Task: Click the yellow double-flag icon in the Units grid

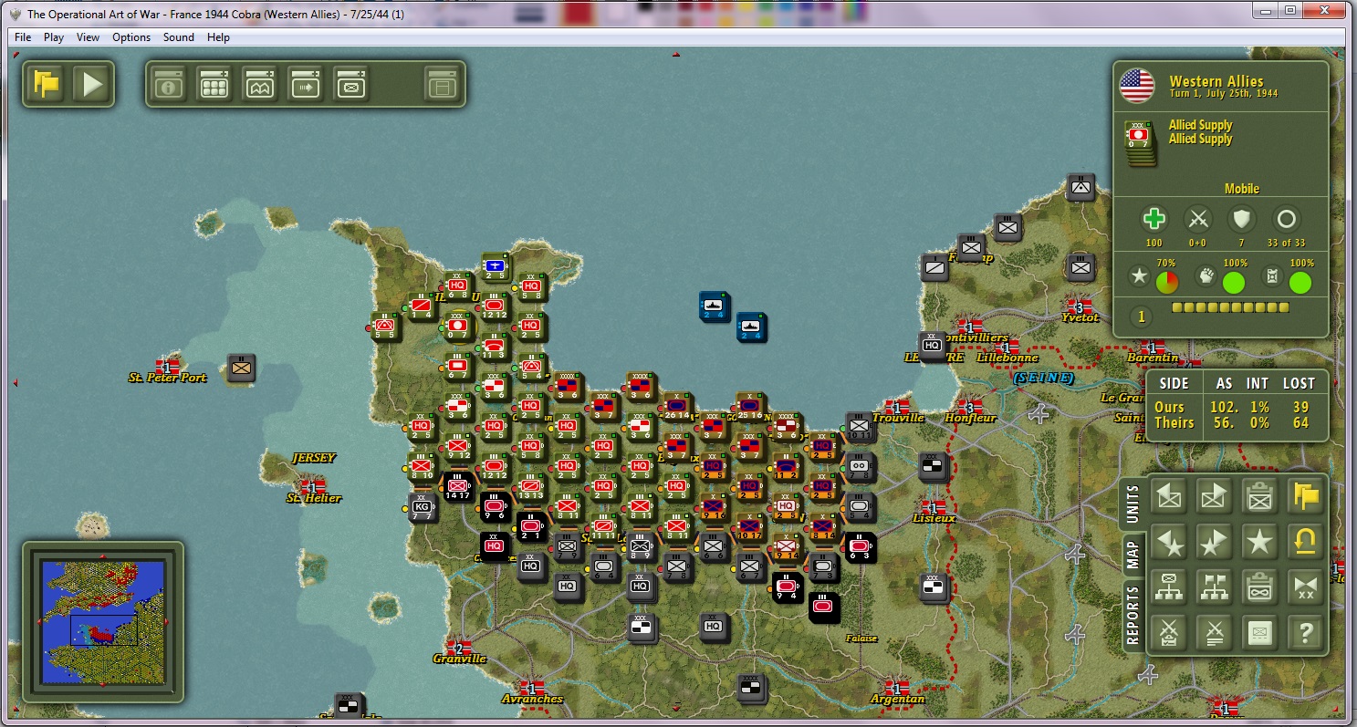Action: (1306, 495)
